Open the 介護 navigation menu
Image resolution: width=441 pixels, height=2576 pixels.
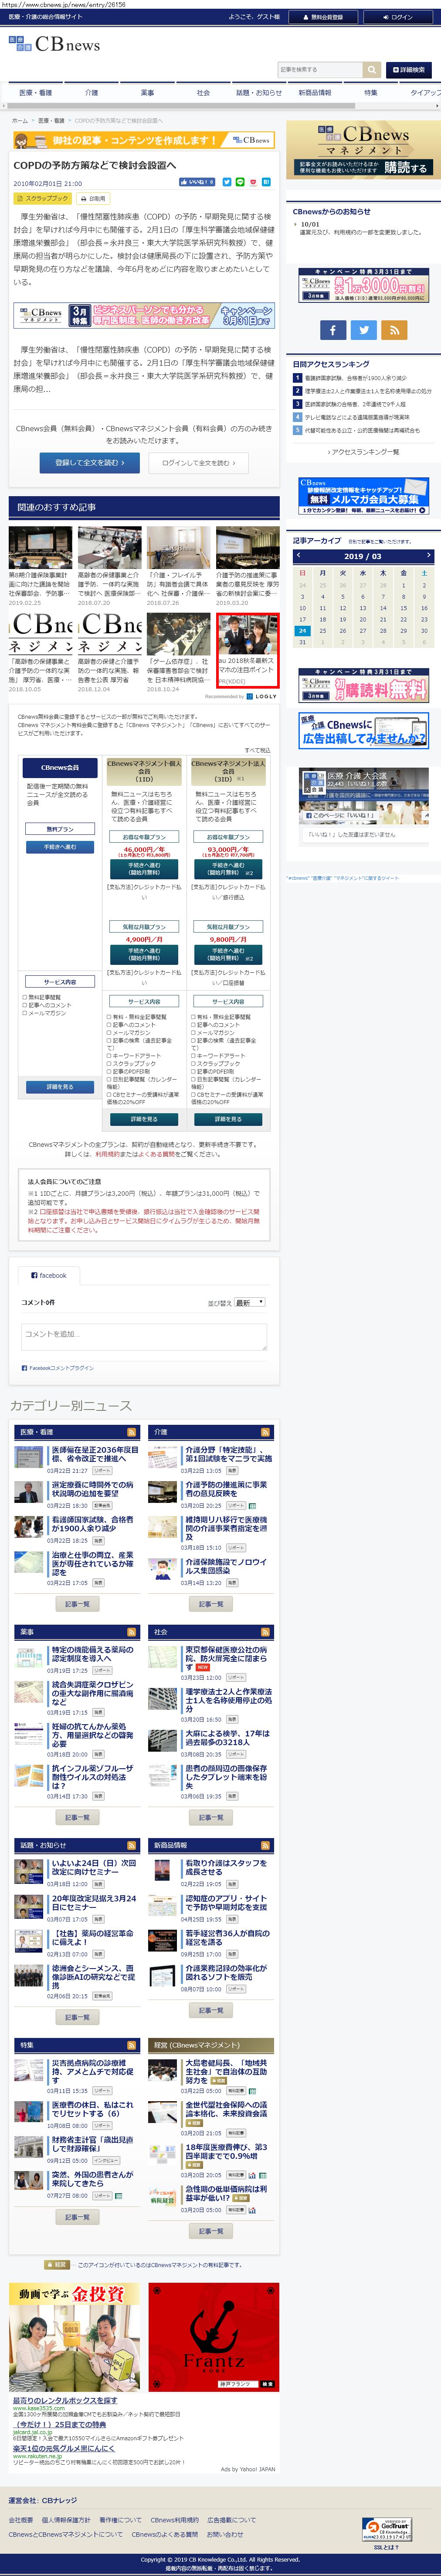[92, 93]
